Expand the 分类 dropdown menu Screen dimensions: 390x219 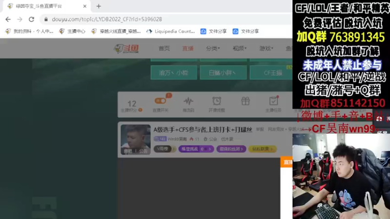[x=213, y=48]
